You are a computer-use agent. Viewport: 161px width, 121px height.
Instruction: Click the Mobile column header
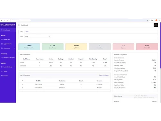click(38, 81)
